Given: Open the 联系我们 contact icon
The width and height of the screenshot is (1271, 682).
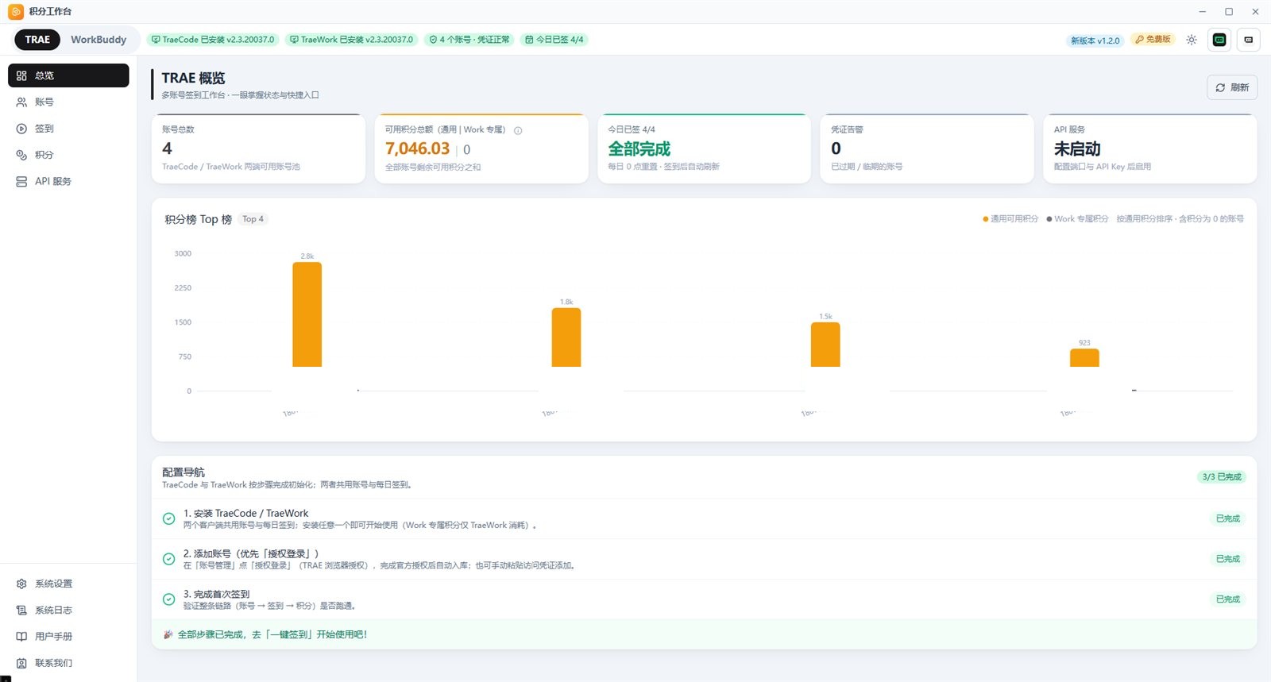Looking at the screenshot, I should pyautogui.click(x=21, y=663).
